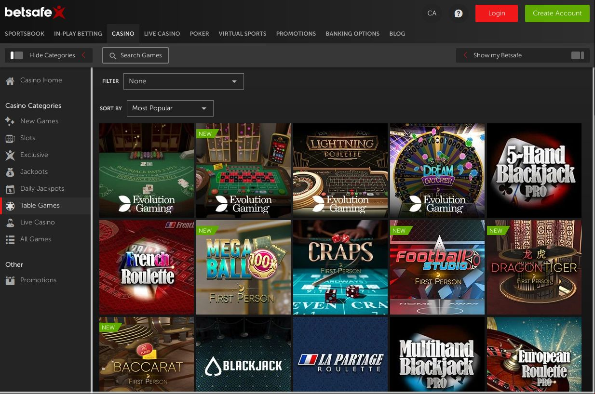Image resolution: width=595 pixels, height=394 pixels.
Task: Launch Mega Ball 100x First Person
Action: (243, 267)
